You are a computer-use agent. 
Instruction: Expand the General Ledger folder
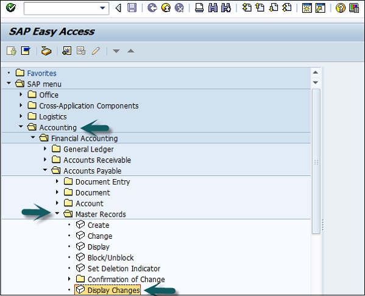pos(45,149)
